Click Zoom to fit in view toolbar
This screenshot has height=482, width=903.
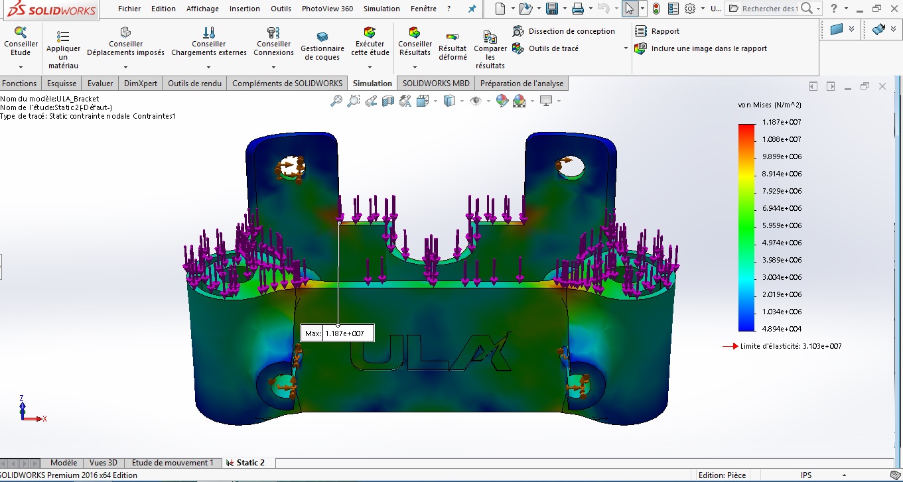click(336, 101)
